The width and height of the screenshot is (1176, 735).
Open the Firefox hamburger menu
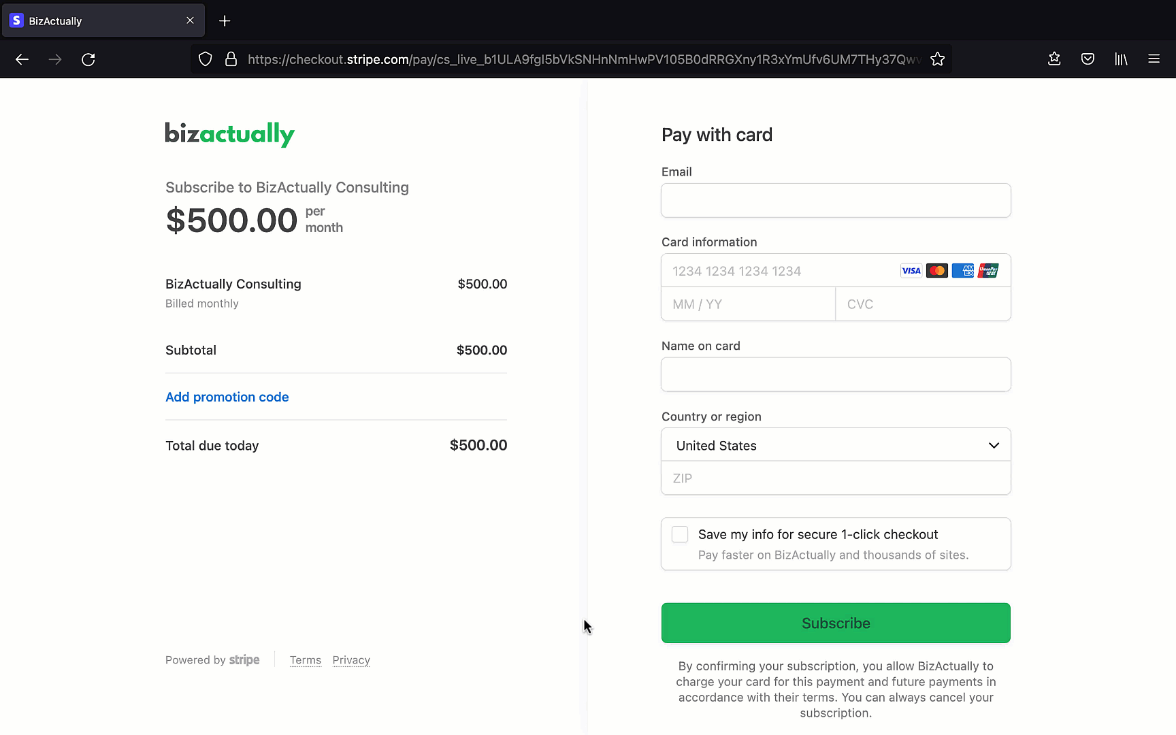(x=1154, y=59)
